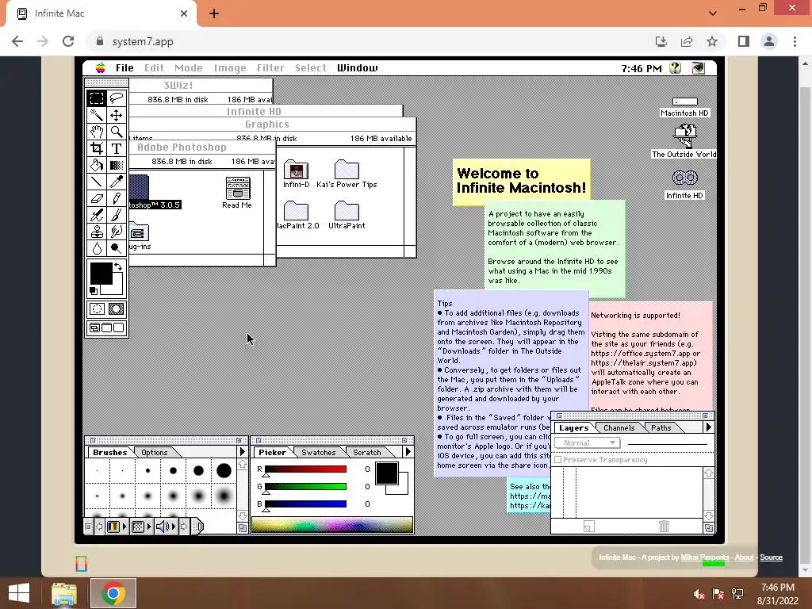Reset to default colors icon
The height and width of the screenshot is (609, 812).
94,290
